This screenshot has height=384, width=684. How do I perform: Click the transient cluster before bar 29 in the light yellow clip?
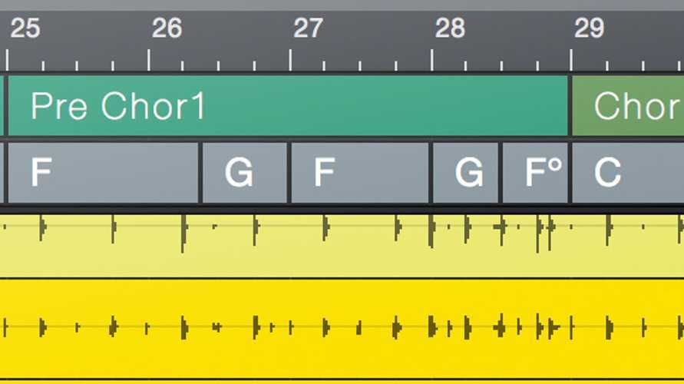tap(544, 233)
